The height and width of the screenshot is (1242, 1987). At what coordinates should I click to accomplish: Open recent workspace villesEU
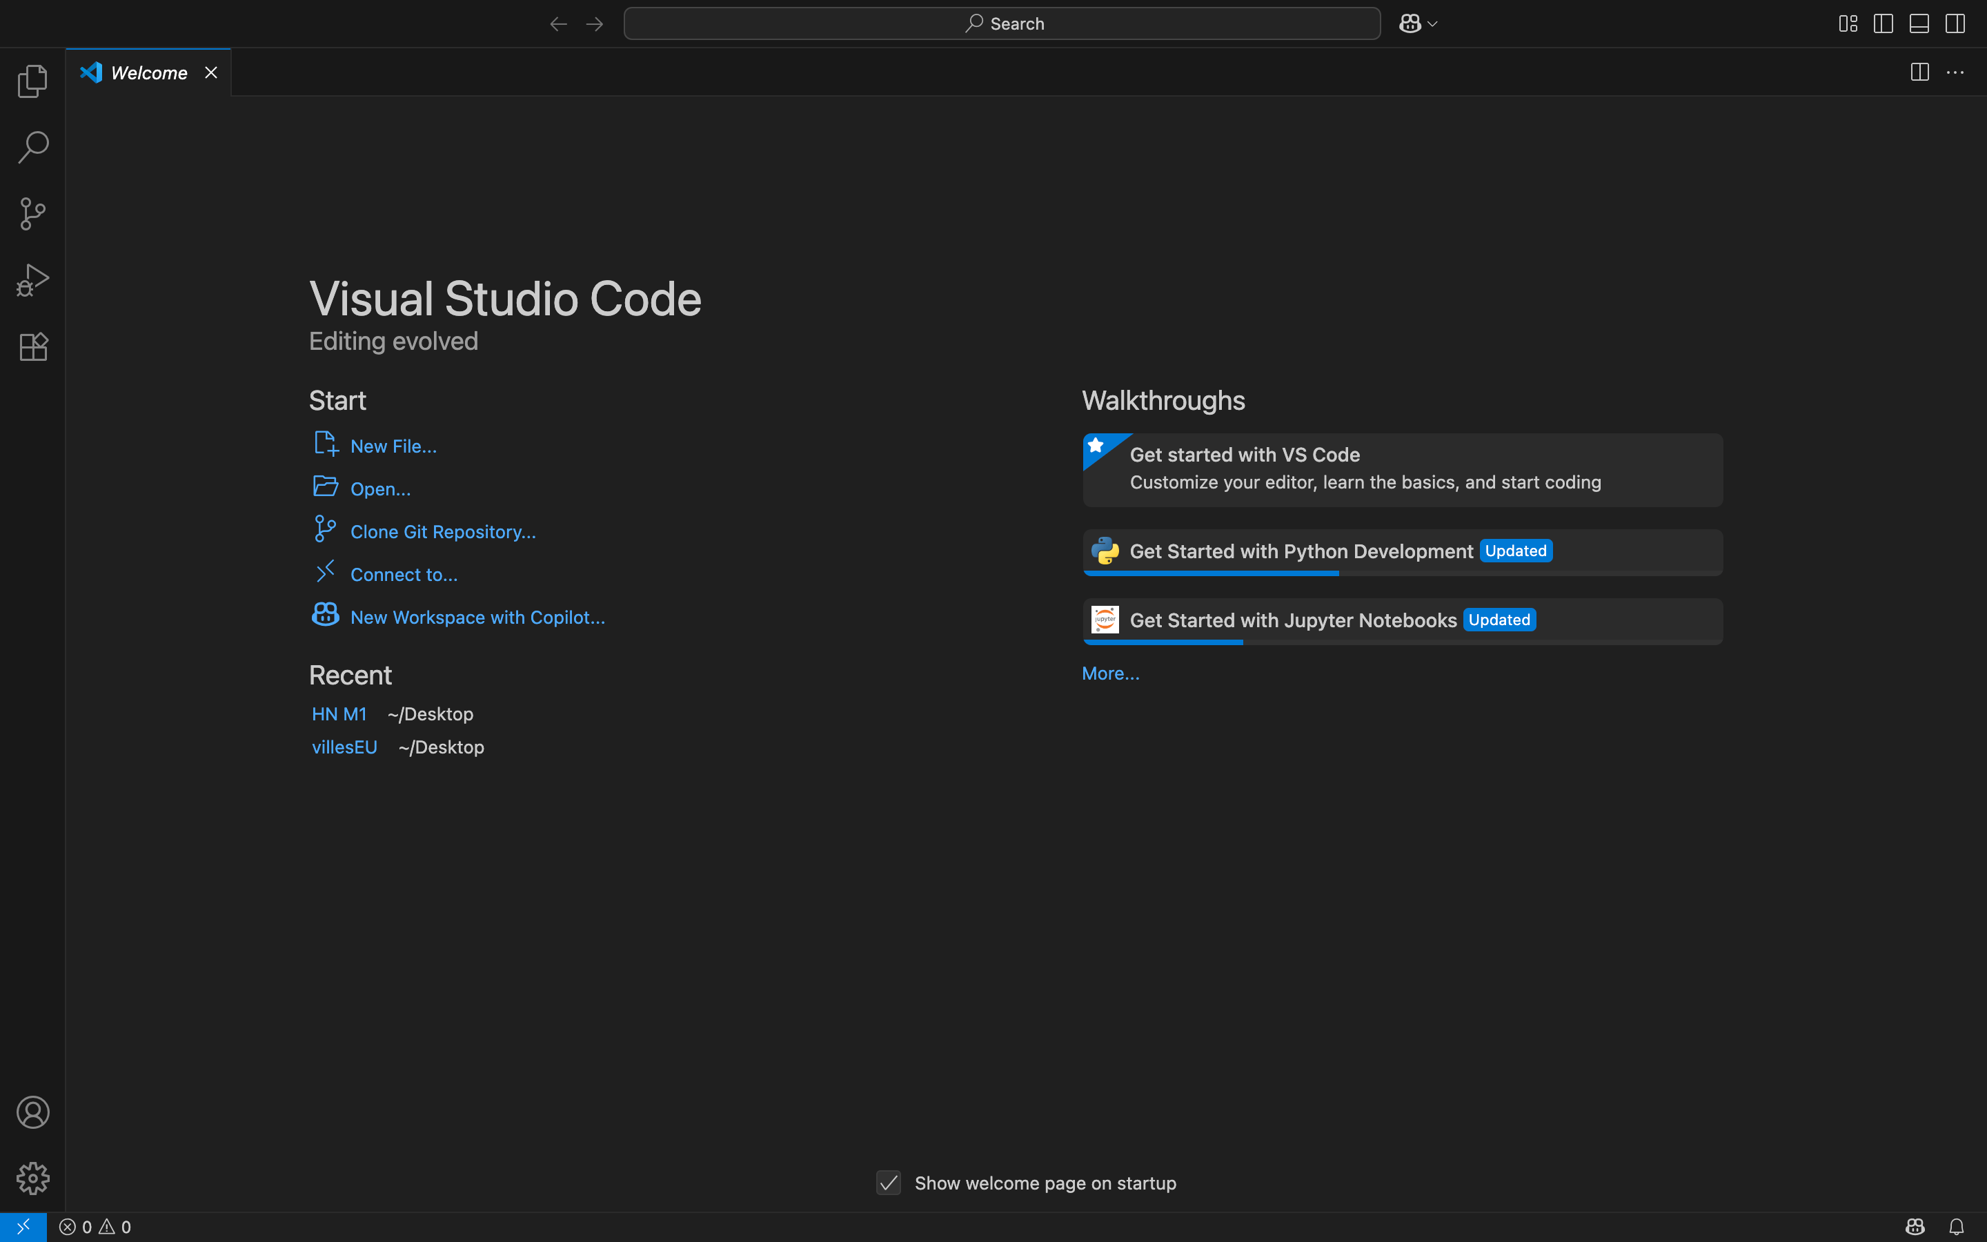344,746
